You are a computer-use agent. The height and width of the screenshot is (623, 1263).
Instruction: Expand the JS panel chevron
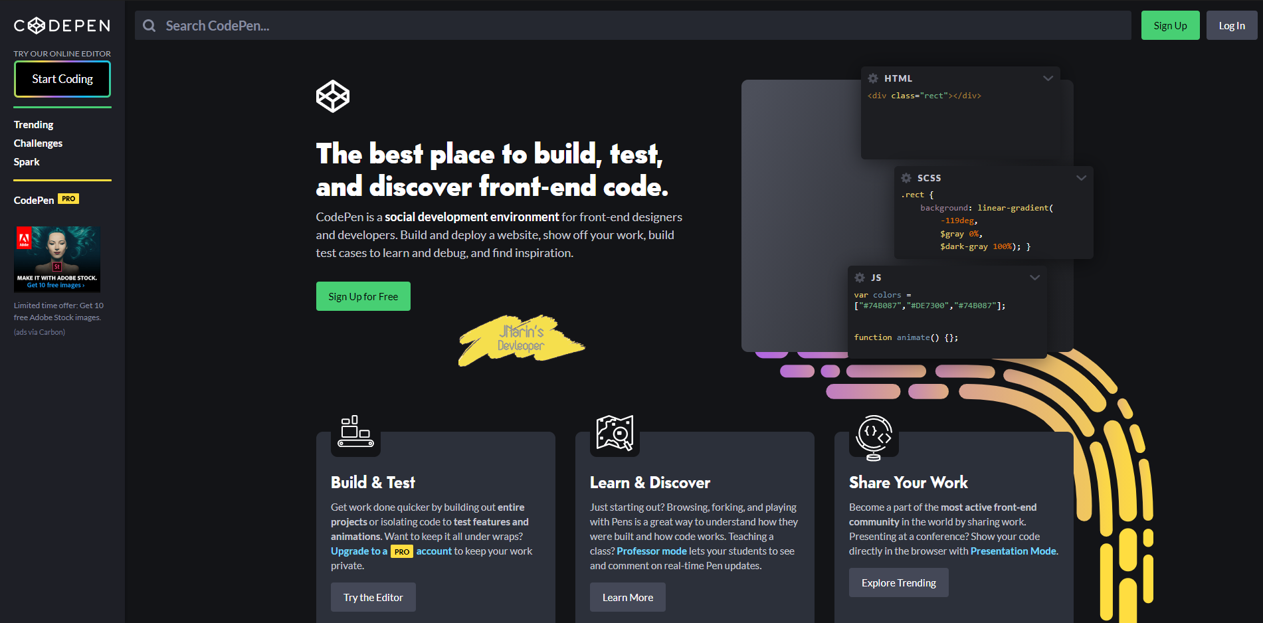pos(1034,278)
